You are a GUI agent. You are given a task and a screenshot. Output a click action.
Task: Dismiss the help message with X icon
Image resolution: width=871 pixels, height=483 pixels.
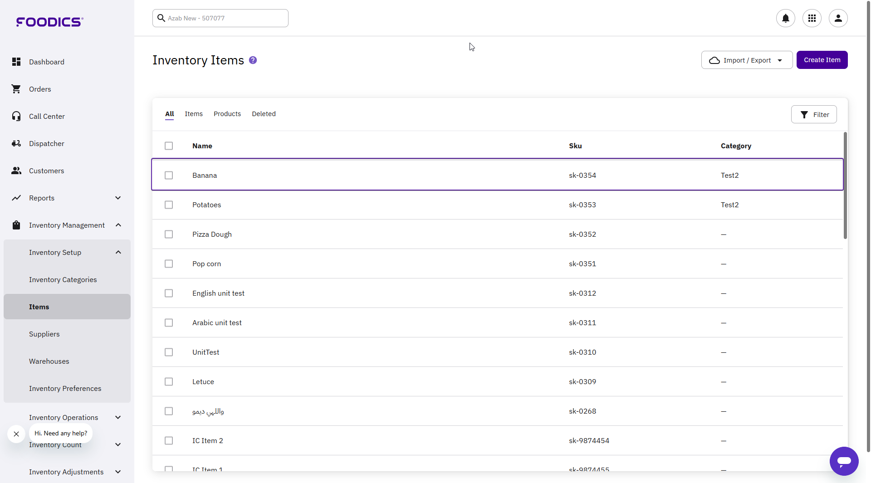(16, 434)
